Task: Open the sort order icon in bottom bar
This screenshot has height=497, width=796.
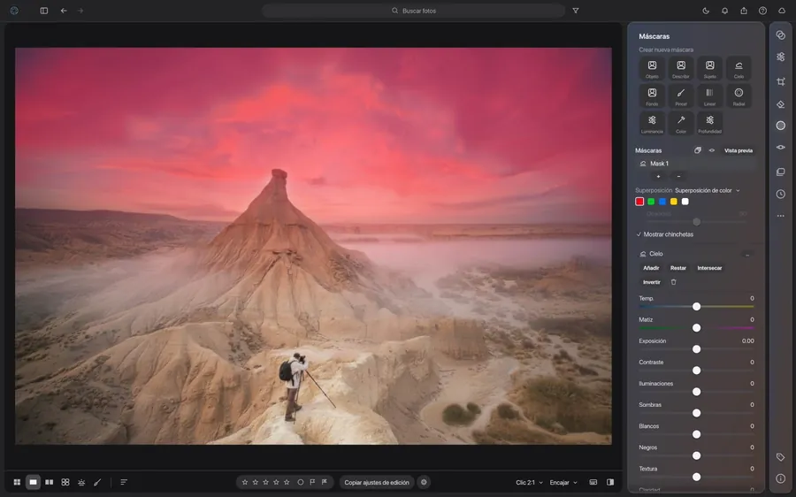Action: 124,482
